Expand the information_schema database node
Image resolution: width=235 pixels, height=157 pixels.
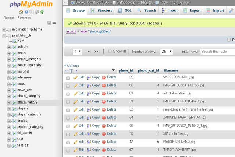pyautogui.click(x=4, y=29)
